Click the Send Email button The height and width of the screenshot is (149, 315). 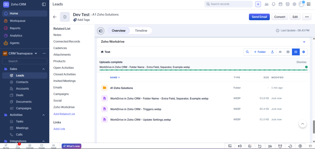coord(259,17)
